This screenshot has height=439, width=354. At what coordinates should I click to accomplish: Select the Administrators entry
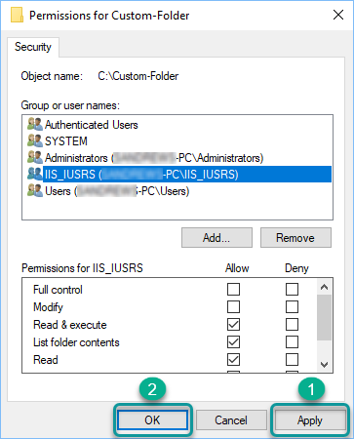154,158
